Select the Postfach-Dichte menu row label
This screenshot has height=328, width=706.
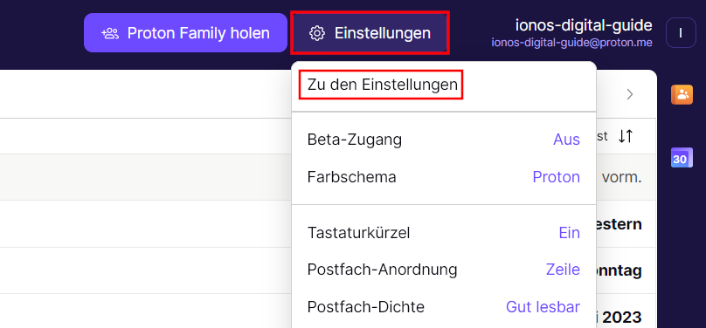pyautogui.click(x=365, y=307)
